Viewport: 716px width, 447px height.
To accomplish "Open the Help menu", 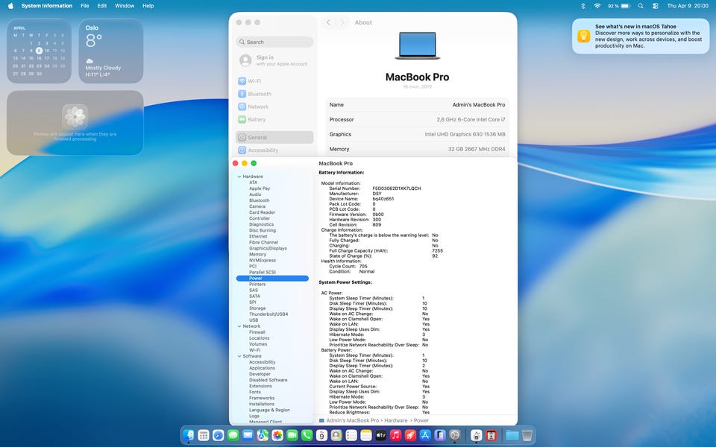I will tap(148, 6).
